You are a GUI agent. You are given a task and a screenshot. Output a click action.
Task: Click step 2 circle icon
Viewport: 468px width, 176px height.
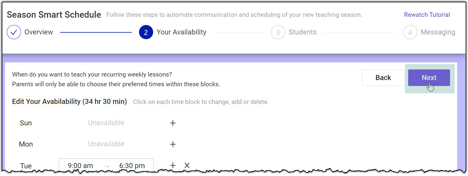coord(146,32)
